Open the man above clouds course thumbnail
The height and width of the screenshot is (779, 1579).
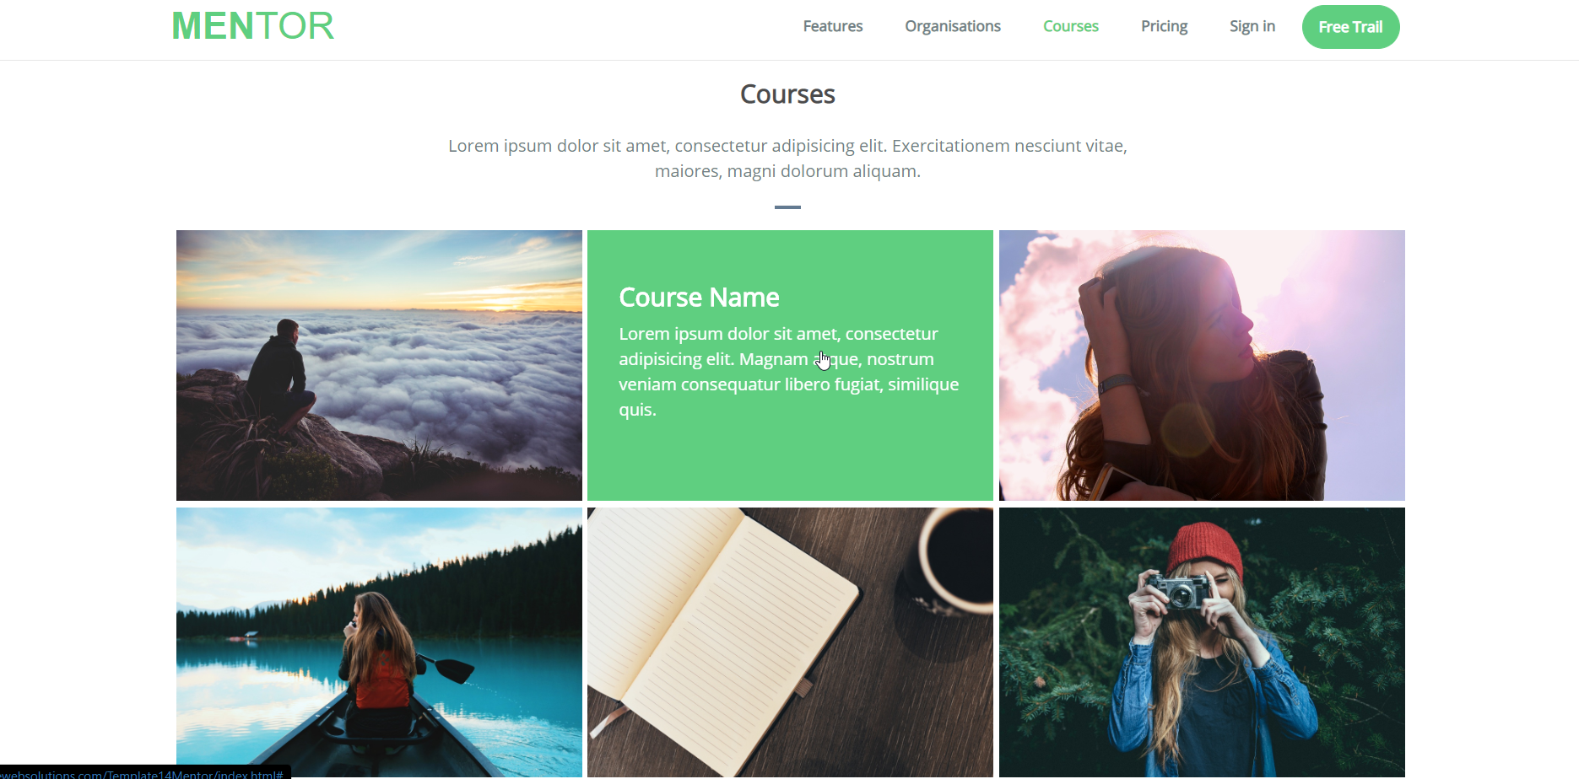[x=379, y=365]
